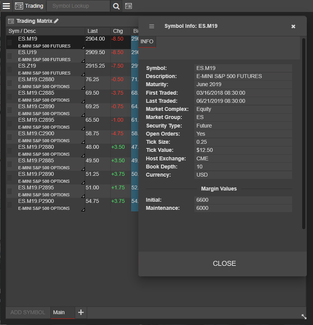Click the Trading module button

pyautogui.click(x=29, y=6)
